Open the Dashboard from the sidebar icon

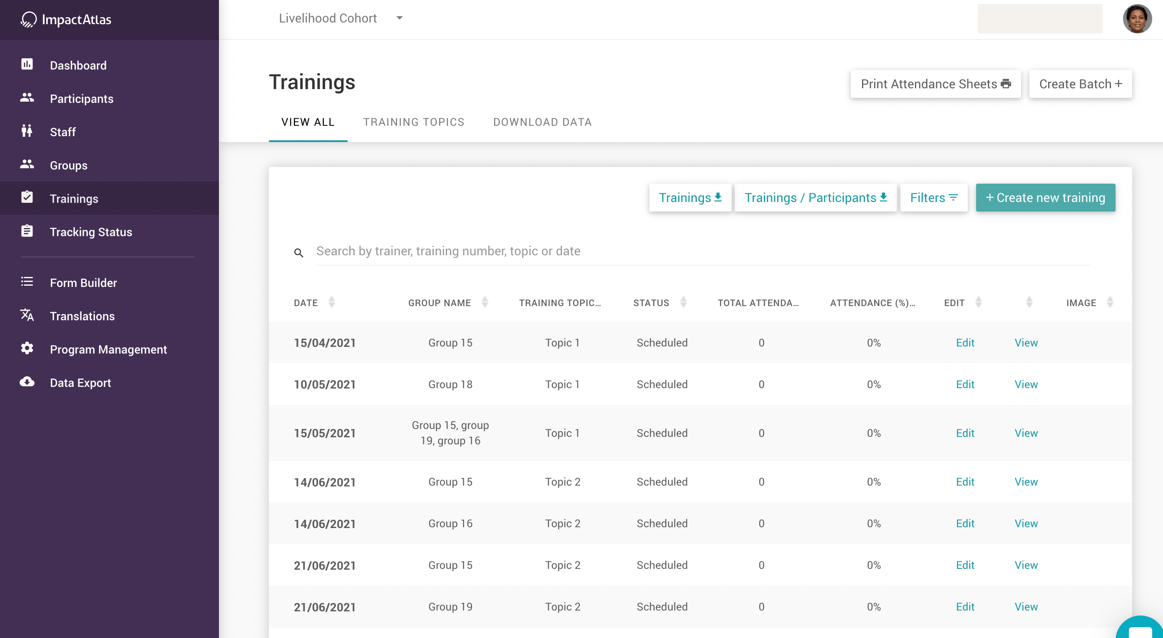pos(27,65)
